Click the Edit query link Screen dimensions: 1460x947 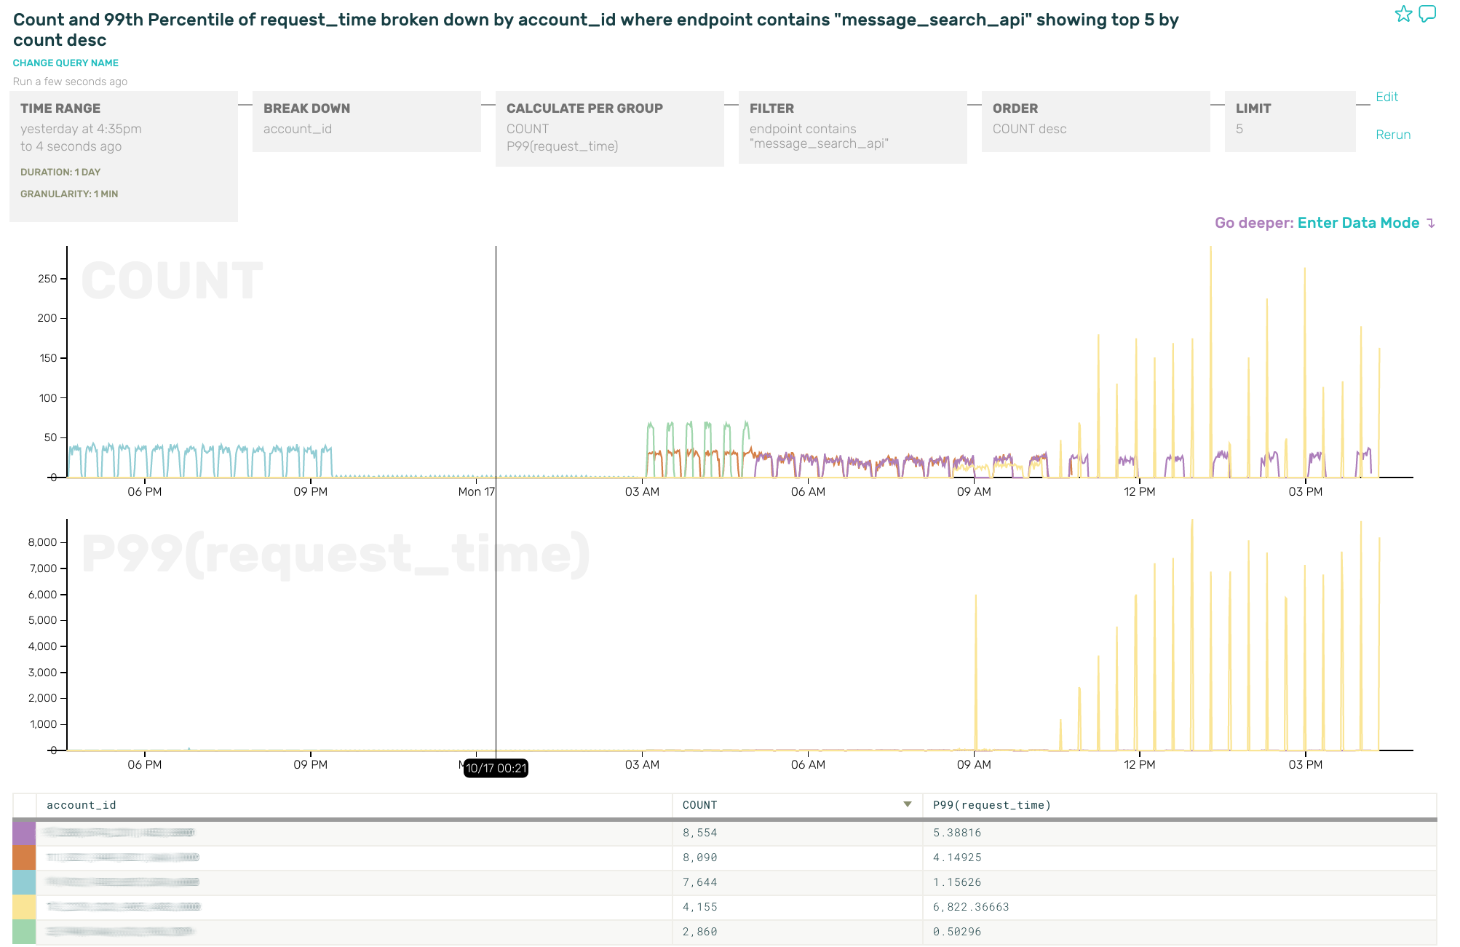(1386, 97)
